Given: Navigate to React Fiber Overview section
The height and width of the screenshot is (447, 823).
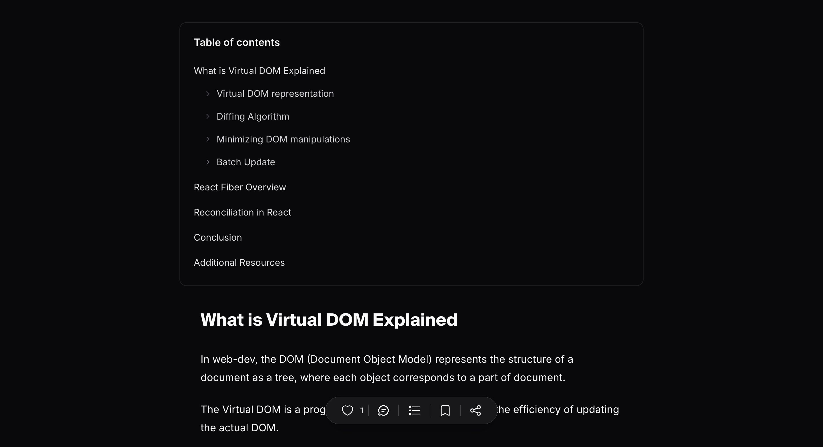Looking at the screenshot, I should click(240, 187).
